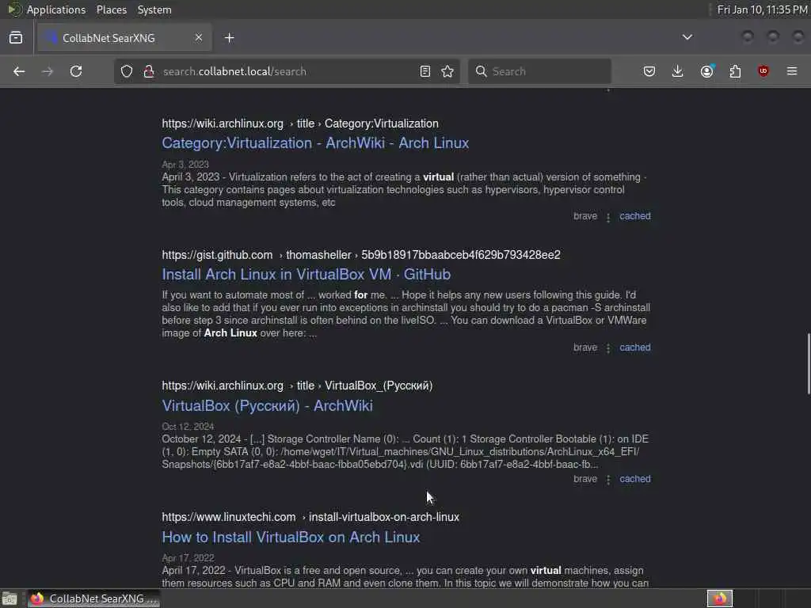Open the Extensions puzzle icon
Viewport: 811px width, 608px height.
pos(735,71)
